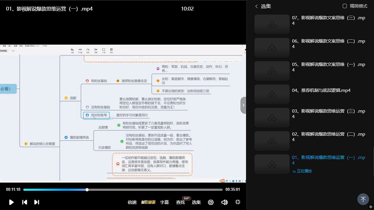The height and width of the screenshot is (210, 374).
Task: Click the video progress bar handle
Action: coord(87,190)
